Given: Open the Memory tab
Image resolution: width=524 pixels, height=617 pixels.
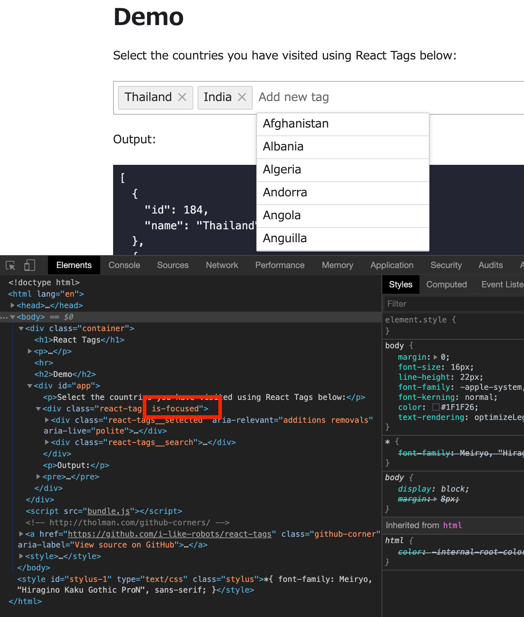Looking at the screenshot, I should [338, 265].
